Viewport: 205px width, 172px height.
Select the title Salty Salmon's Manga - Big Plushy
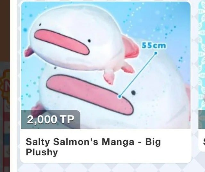point(93,147)
